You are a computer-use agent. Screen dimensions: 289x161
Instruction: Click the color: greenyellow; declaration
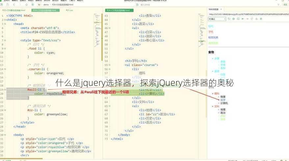tap(51, 114)
